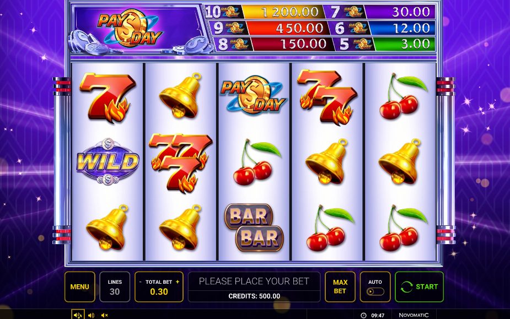Click the green START spin button
The height and width of the screenshot is (319, 510).
click(419, 287)
